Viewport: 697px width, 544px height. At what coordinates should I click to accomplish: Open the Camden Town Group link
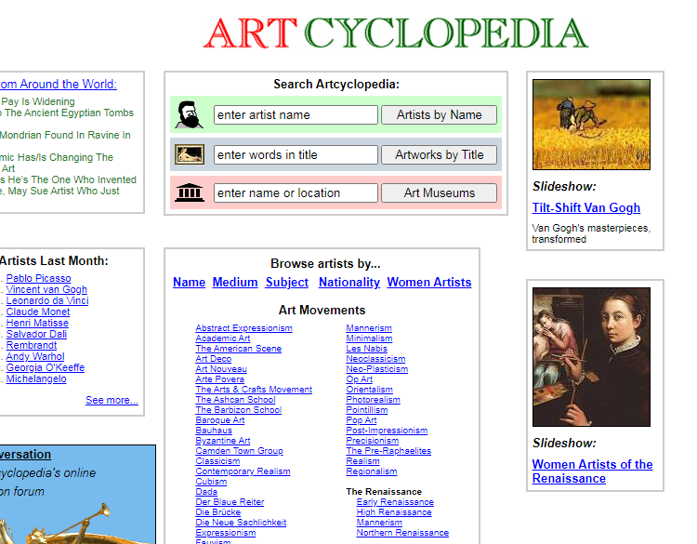239,451
